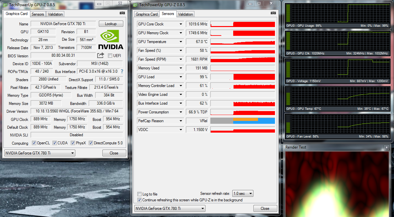Switch to Sensors tab in left GPU-Z window

point(38,14)
